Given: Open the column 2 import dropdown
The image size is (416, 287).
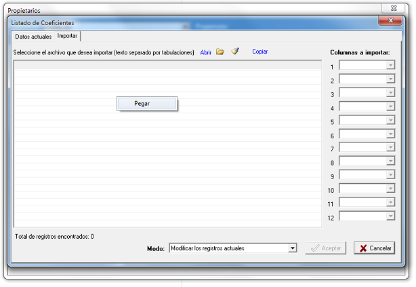Looking at the screenshot, I should (390, 79).
